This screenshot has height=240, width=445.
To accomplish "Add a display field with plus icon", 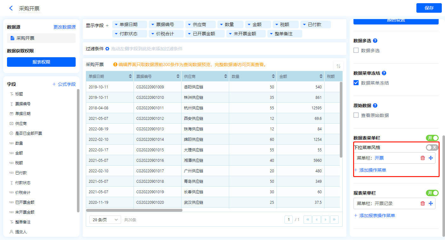I will [x=107, y=25].
